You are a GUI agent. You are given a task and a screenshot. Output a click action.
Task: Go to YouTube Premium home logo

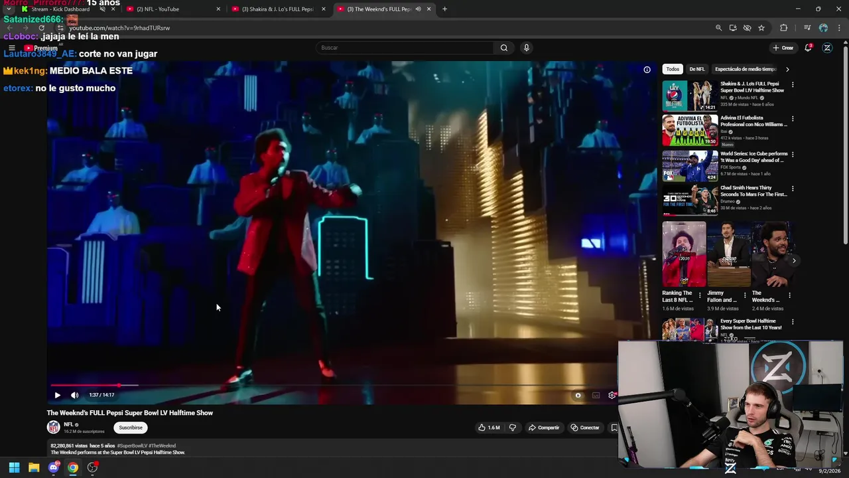(41, 48)
